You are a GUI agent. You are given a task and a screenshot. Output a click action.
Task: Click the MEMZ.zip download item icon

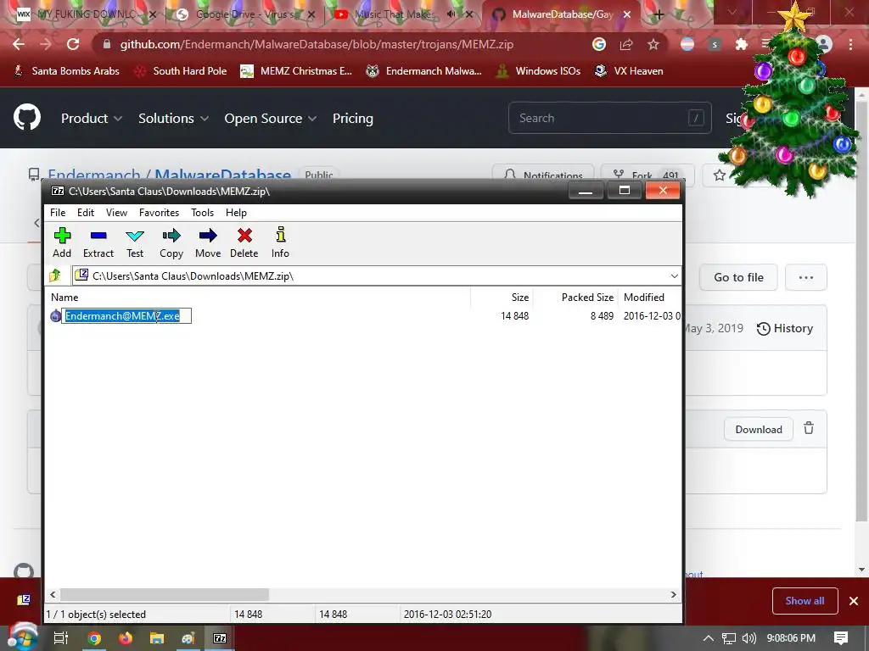pyautogui.click(x=23, y=599)
